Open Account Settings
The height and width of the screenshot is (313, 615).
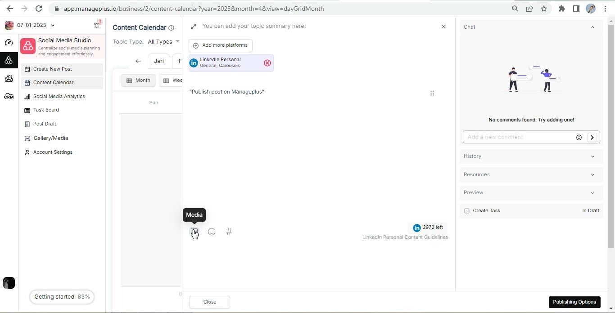(62, 152)
